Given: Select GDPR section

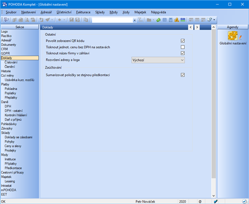Looking at the screenshot, I should [5, 53].
